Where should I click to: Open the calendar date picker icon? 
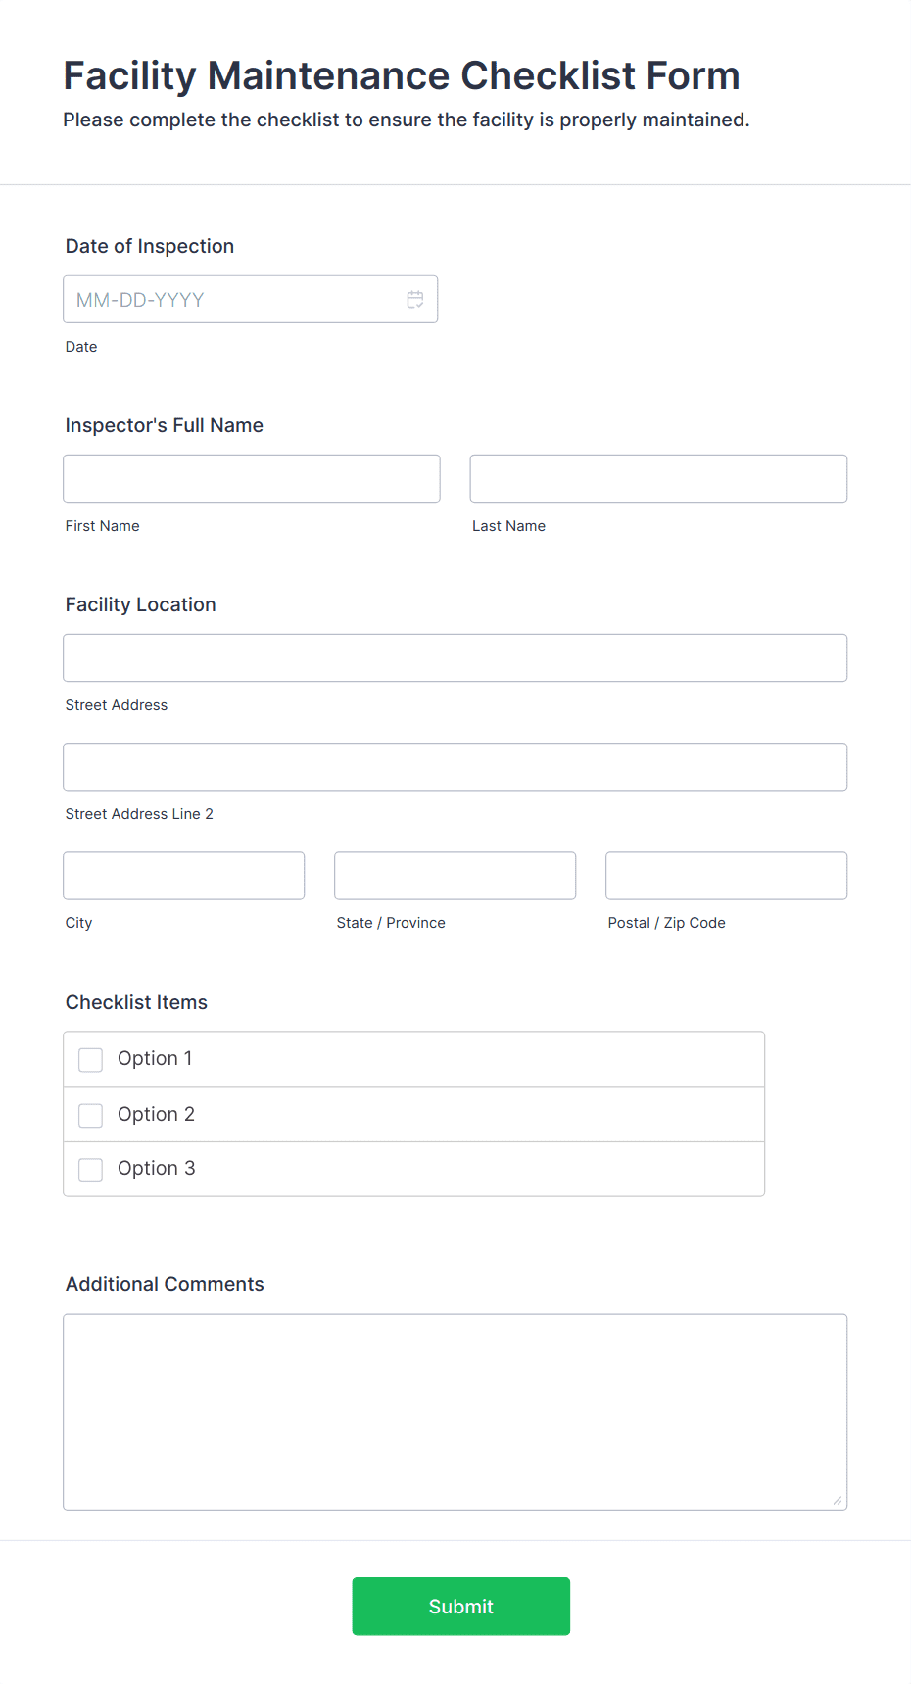[415, 300]
